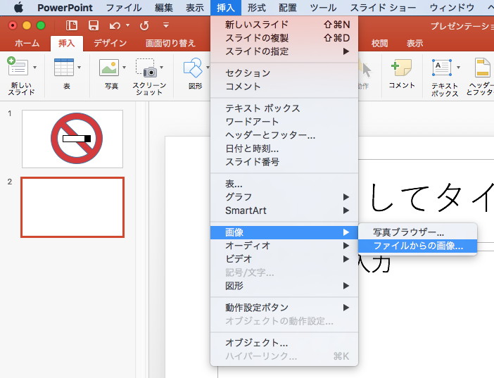Choose ファイルからの画像... from submenu
The height and width of the screenshot is (378, 494).
pos(417,246)
